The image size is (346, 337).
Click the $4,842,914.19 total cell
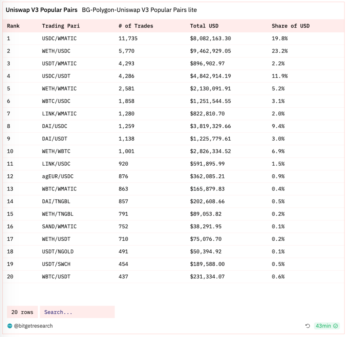click(210, 76)
